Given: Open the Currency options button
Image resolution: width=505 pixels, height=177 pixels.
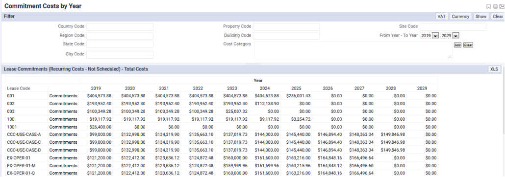Looking at the screenshot, I should [460, 17].
